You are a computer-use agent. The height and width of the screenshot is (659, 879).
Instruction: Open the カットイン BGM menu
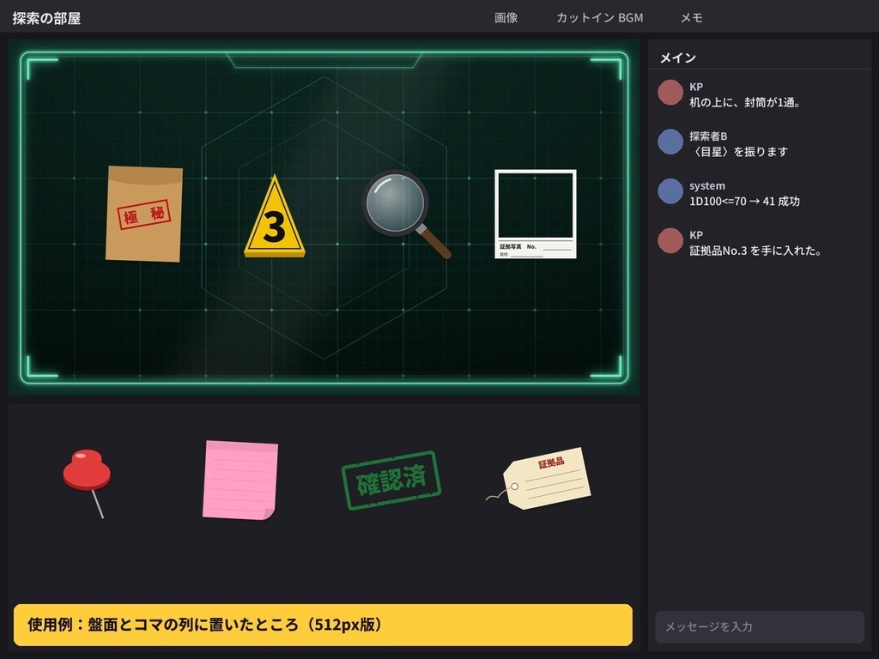[599, 18]
